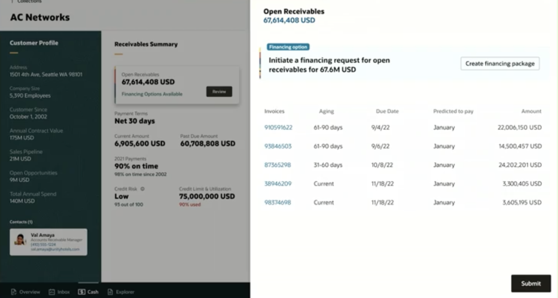Viewport: 558px width, 298px height.
Task: Switch to the Explorer tab
Action: (x=125, y=292)
